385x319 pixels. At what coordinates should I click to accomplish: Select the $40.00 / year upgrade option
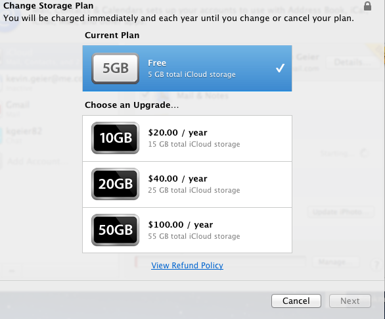click(187, 185)
